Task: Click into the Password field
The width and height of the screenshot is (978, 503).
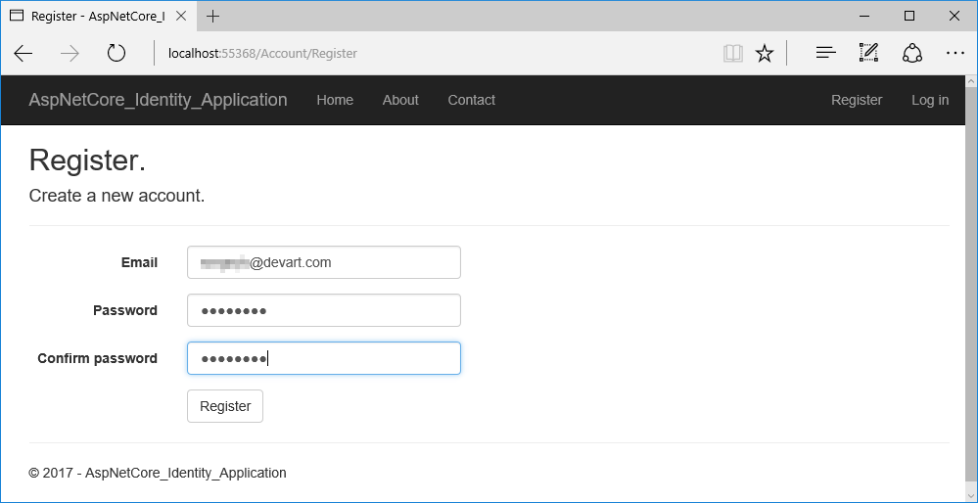Action: [x=323, y=310]
